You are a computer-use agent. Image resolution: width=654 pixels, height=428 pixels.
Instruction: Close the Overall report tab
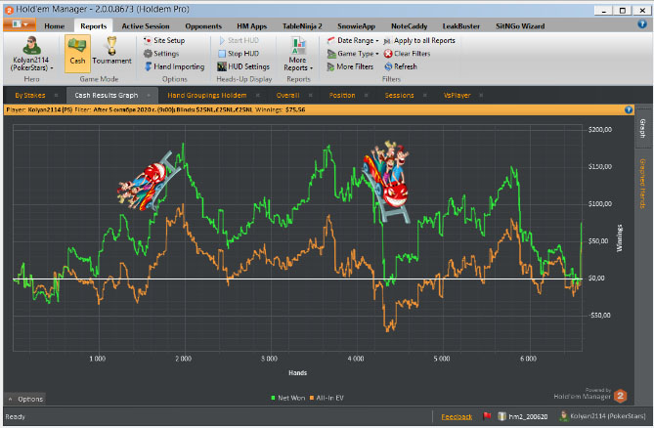pyautogui.click(x=310, y=96)
